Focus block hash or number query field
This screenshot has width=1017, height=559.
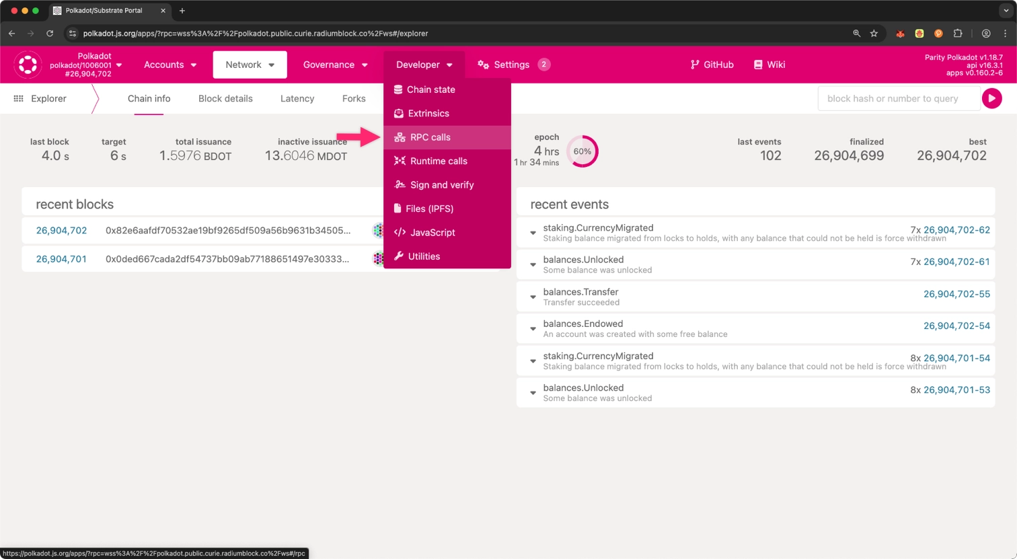pyautogui.click(x=899, y=98)
